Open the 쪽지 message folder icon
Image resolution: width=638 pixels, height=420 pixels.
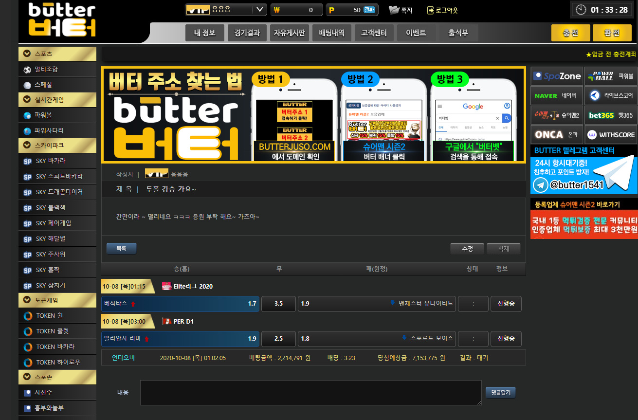(394, 10)
